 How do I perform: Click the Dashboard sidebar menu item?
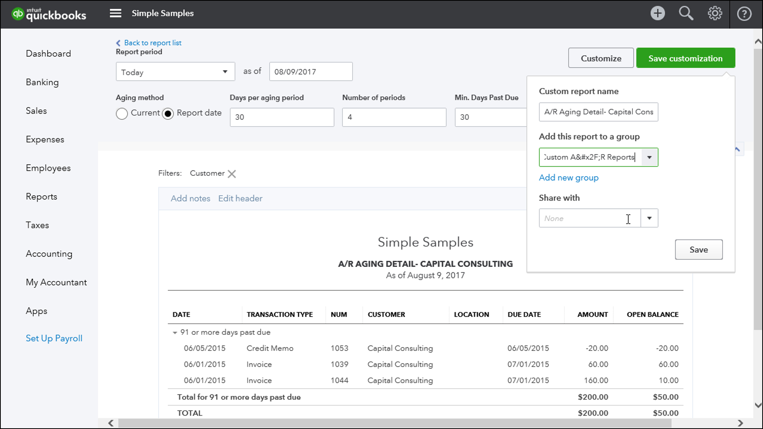pos(48,53)
